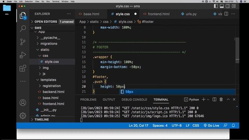Expand the migrations folder

[52, 44]
